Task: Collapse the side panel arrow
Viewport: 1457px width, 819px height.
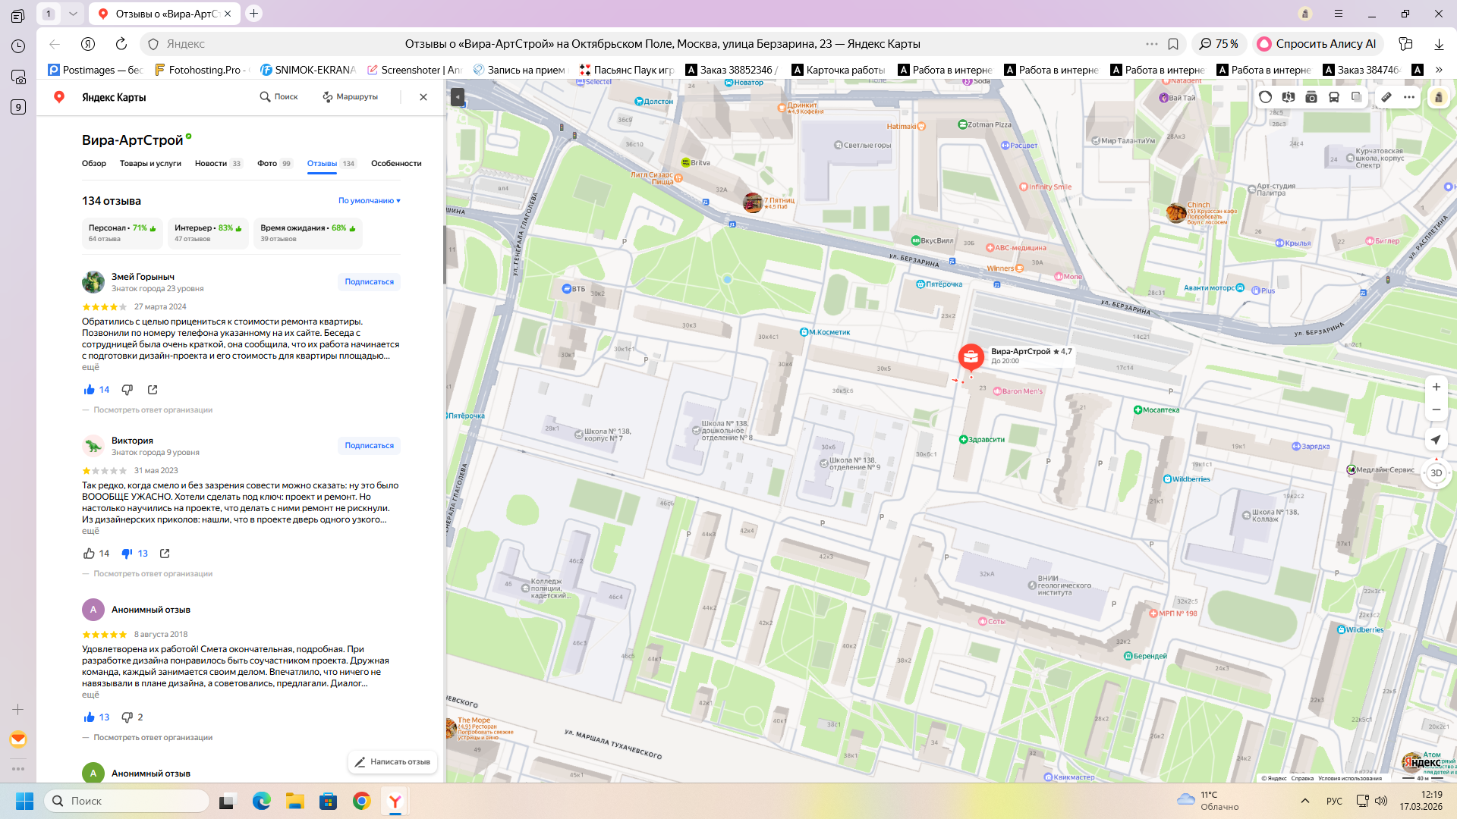Action: coord(457,97)
